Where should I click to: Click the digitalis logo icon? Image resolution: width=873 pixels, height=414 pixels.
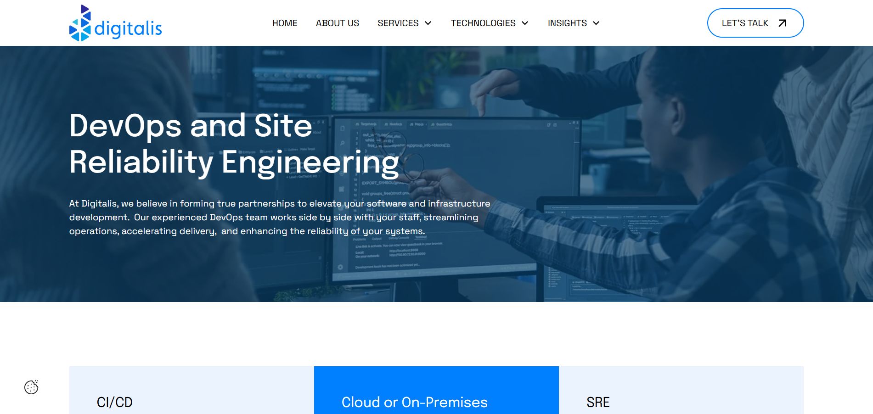tap(80, 22)
